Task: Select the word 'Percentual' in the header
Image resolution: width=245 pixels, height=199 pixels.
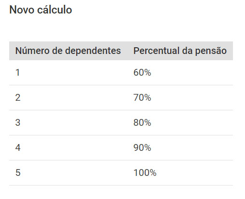Action: coord(157,51)
